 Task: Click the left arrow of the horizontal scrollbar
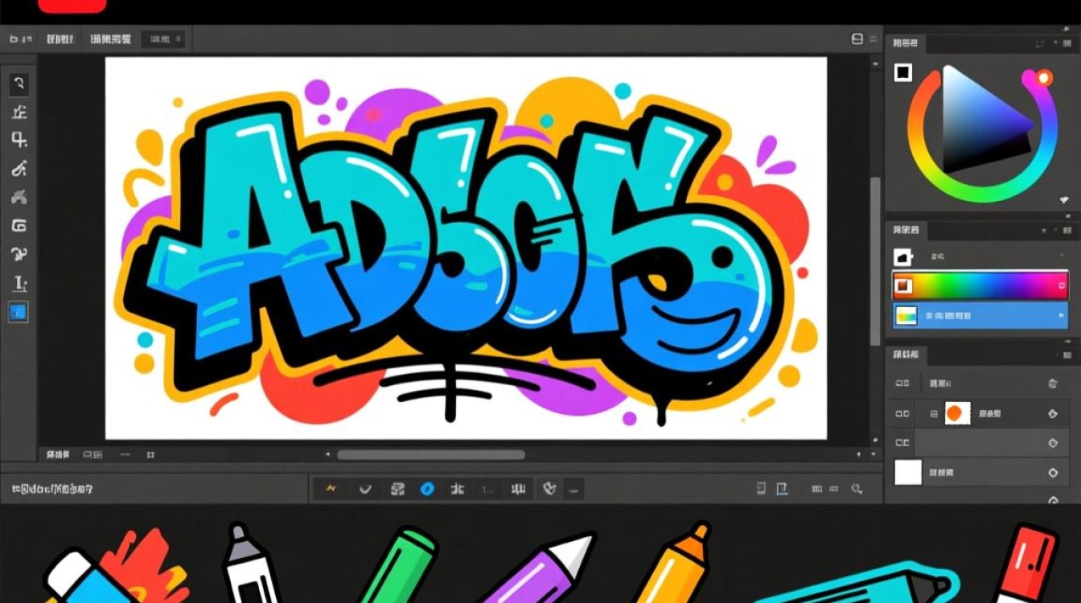click(327, 455)
